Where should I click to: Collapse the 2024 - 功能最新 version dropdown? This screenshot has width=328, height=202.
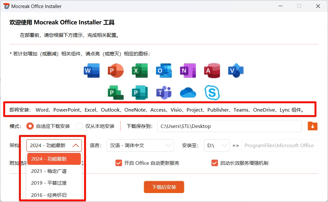54,145
